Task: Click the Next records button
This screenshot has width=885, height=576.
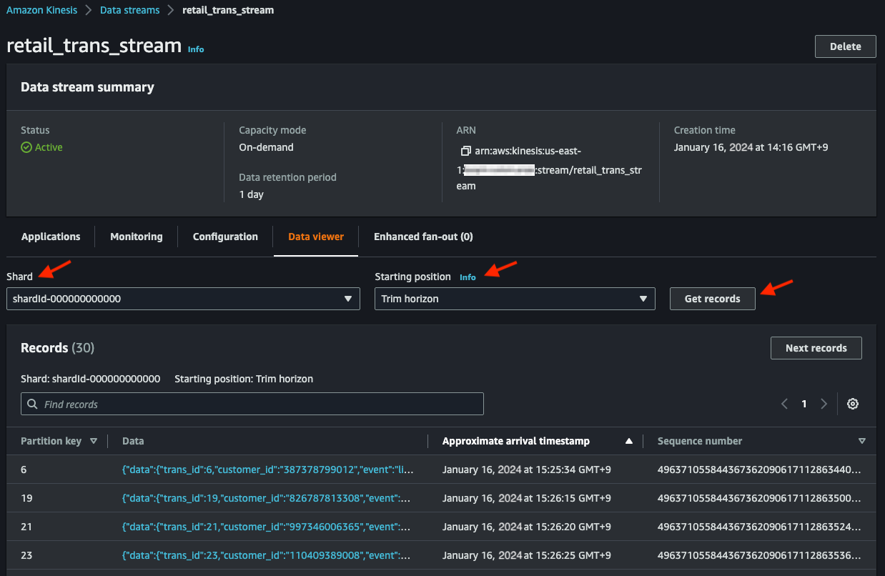Action: pos(816,348)
